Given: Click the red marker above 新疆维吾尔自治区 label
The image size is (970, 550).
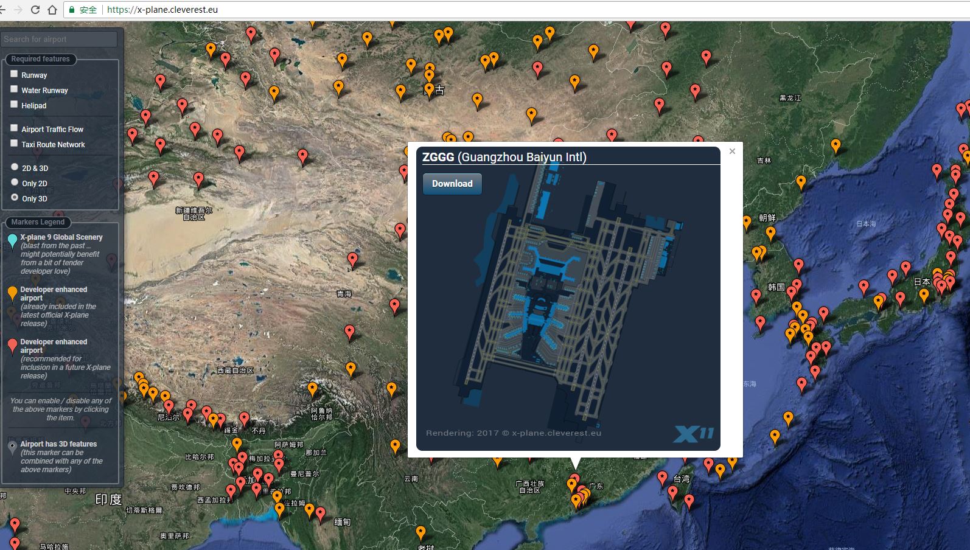Looking at the screenshot, I should click(198, 179).
